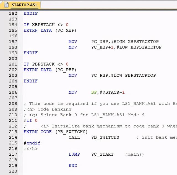Click line number 220 in gutter
177x175 pixels.
point(13,171)
